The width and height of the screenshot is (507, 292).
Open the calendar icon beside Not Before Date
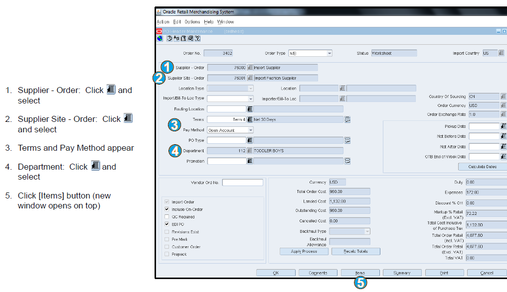[503, 136]
